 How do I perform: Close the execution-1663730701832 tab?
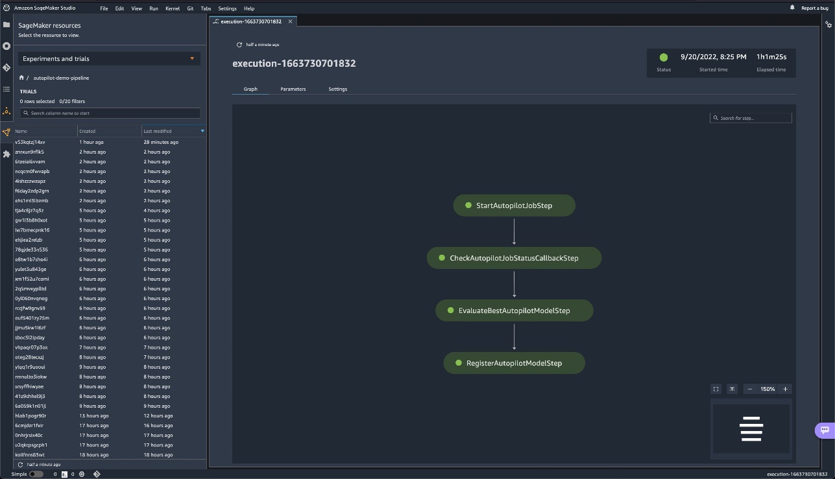click(x=290, y=21)
